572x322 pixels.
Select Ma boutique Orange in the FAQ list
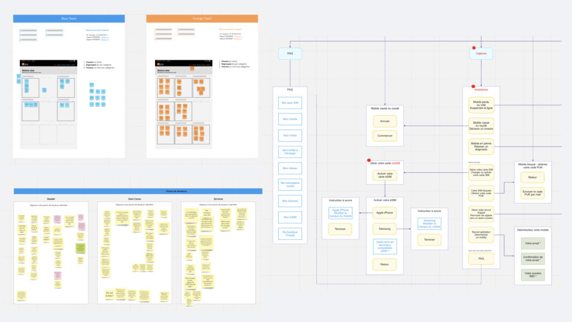(290, 232)
